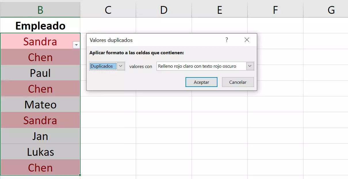Click the help question mark icon

click(x=227, y=40)
